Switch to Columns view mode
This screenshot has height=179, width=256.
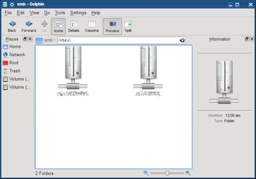pyautogui.click(x=92, y=26)
